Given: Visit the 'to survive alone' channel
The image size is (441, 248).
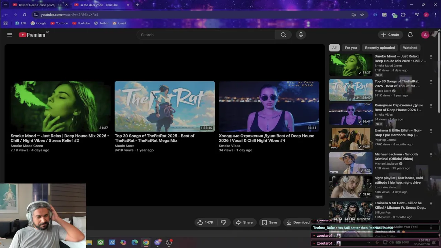Looking at the screenshot, I should point(385,187).
